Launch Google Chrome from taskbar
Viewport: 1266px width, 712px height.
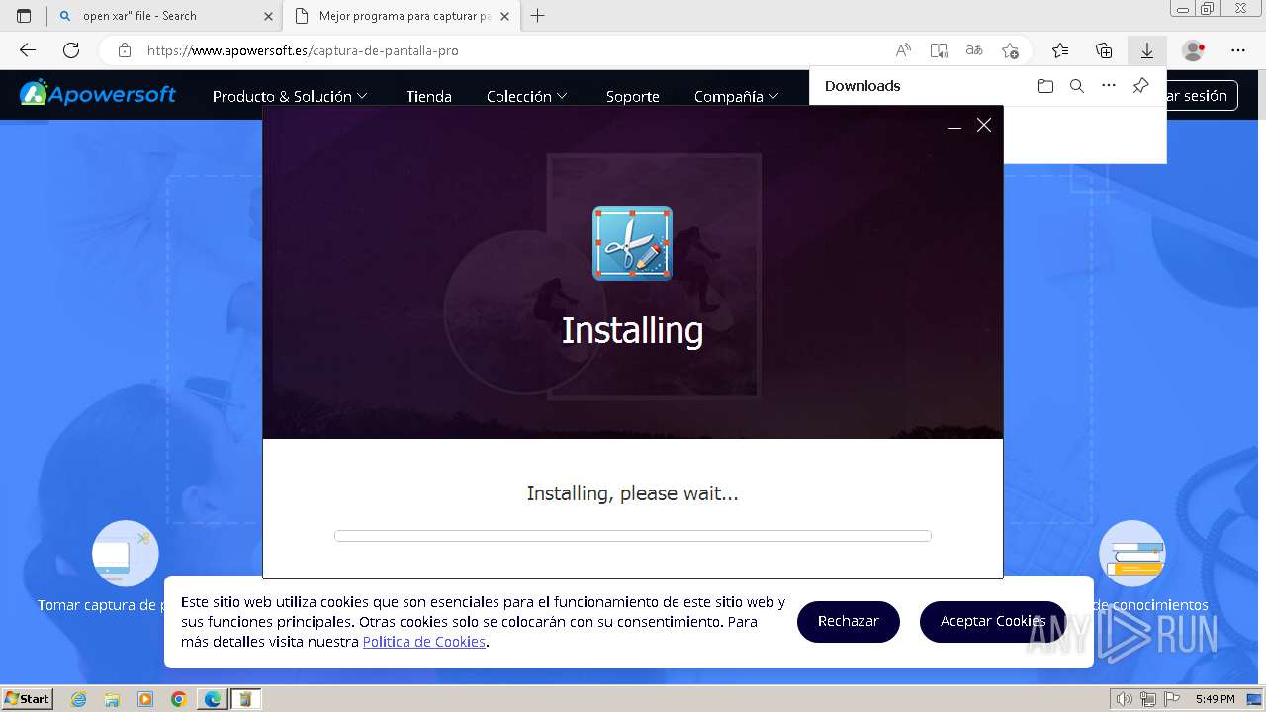[x=179, y=699]
